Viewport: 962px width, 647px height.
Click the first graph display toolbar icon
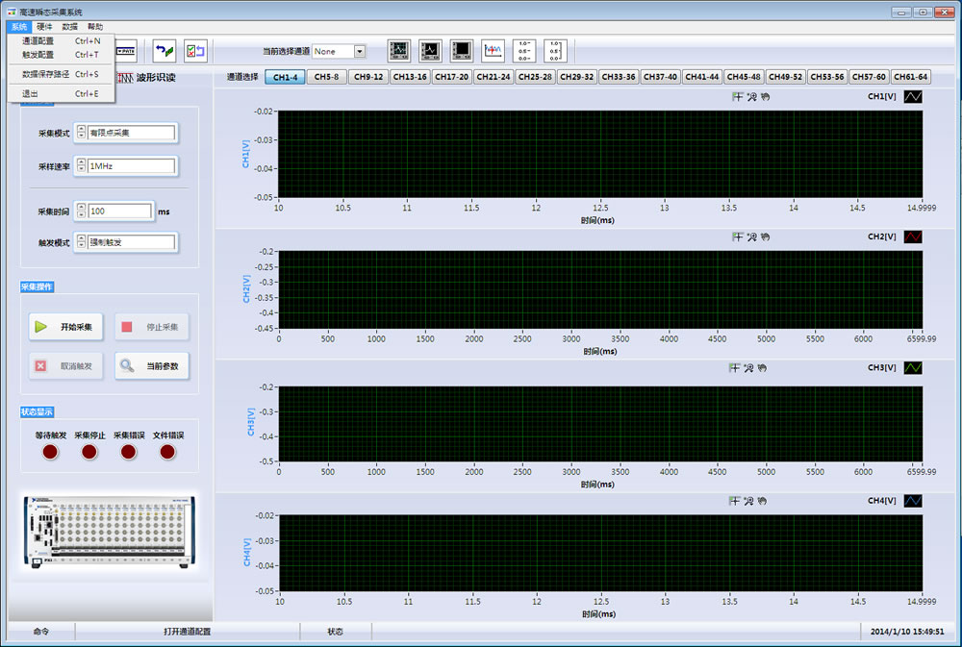pos(399,51)
